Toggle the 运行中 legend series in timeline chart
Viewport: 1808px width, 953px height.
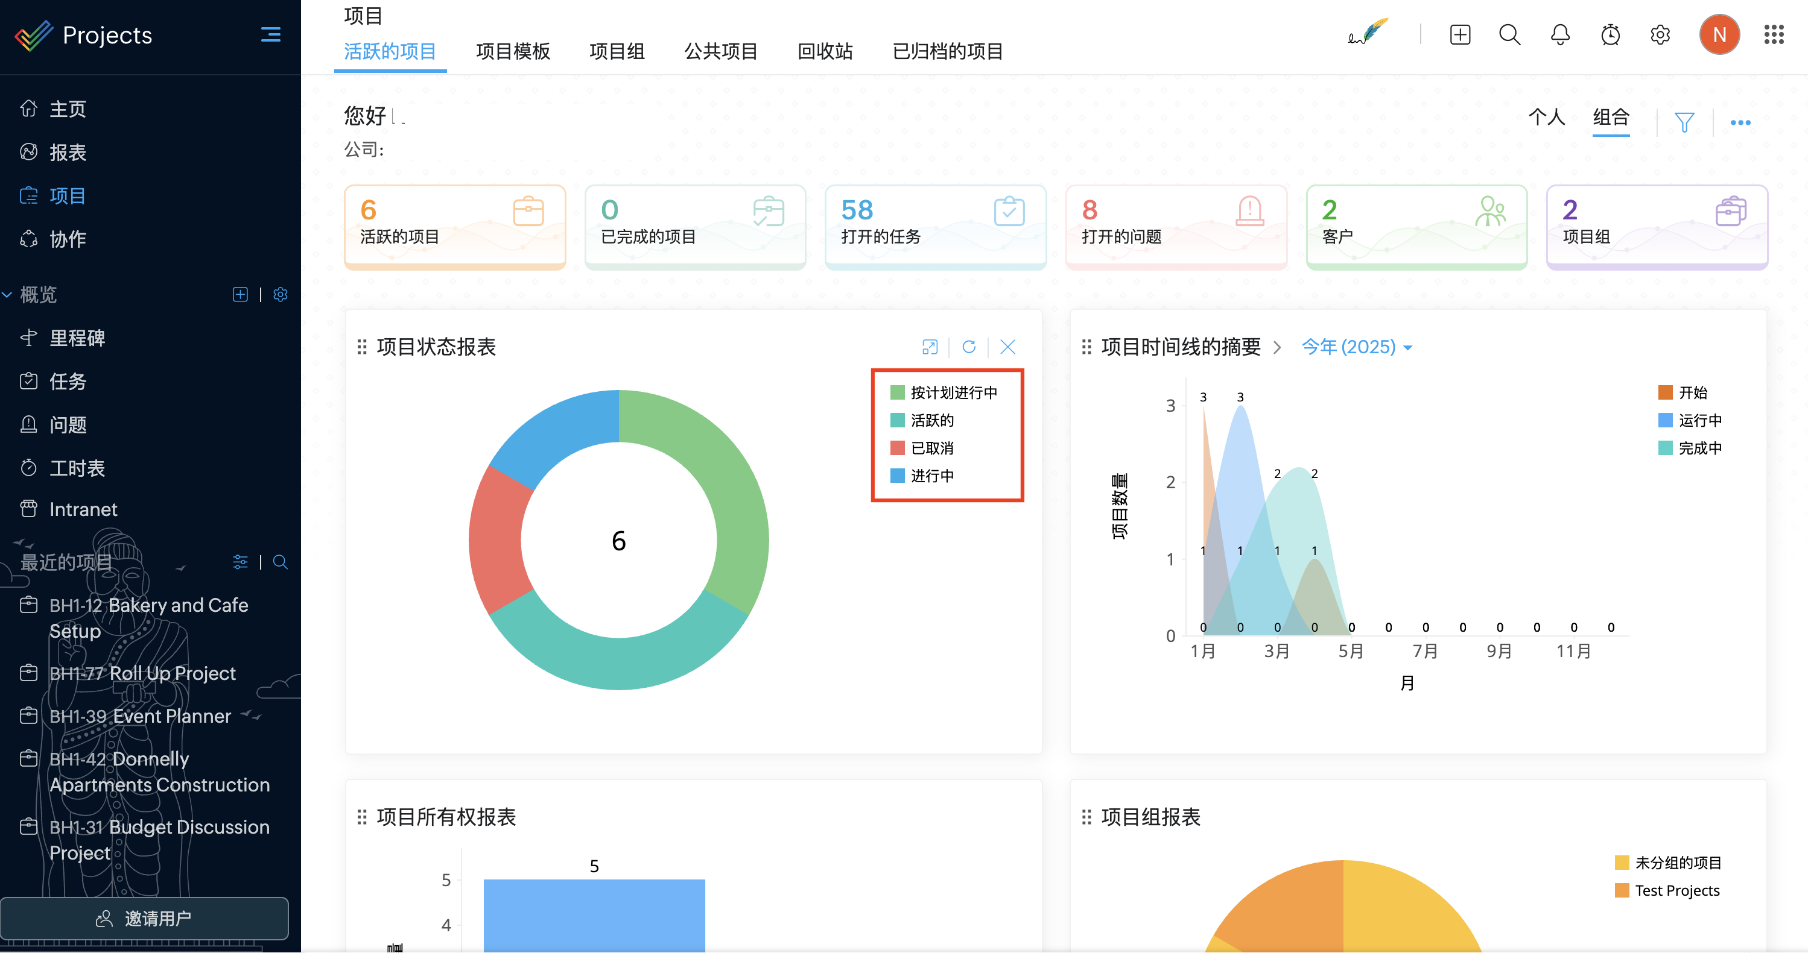[1699, 421]
